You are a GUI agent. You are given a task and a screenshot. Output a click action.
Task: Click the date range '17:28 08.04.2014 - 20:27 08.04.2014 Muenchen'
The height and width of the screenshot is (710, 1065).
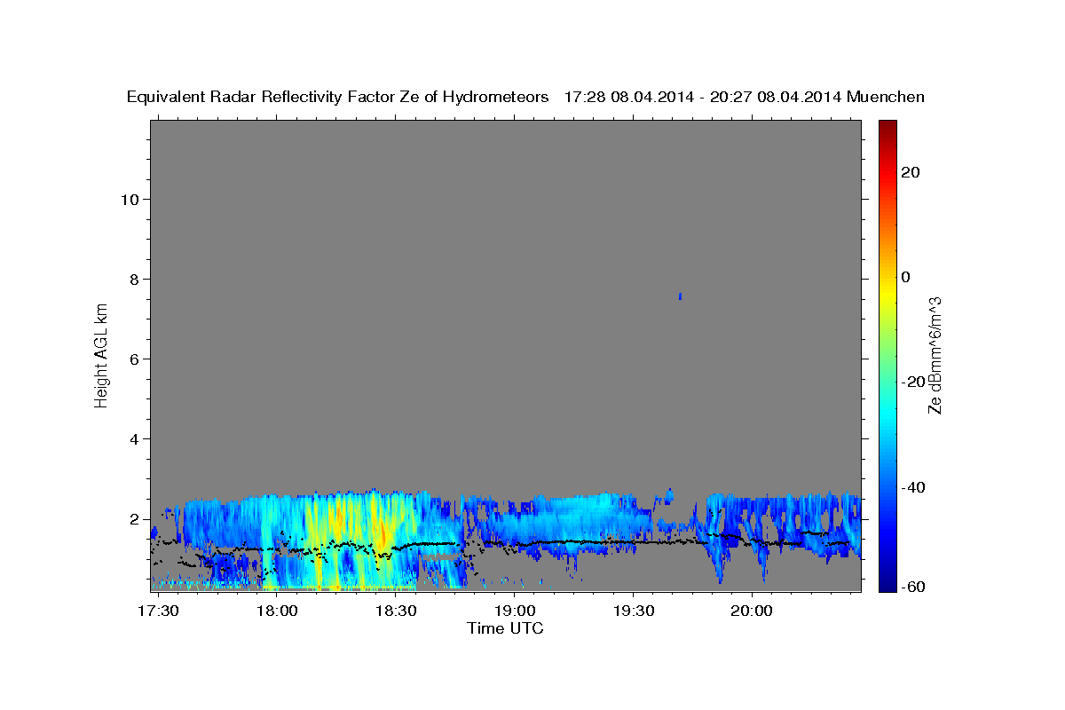745,97
